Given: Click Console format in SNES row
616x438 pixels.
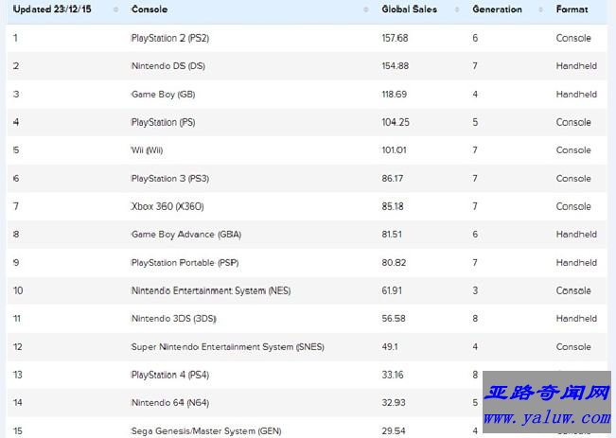Looking at the screenshot, I should [x=573, y=347].
